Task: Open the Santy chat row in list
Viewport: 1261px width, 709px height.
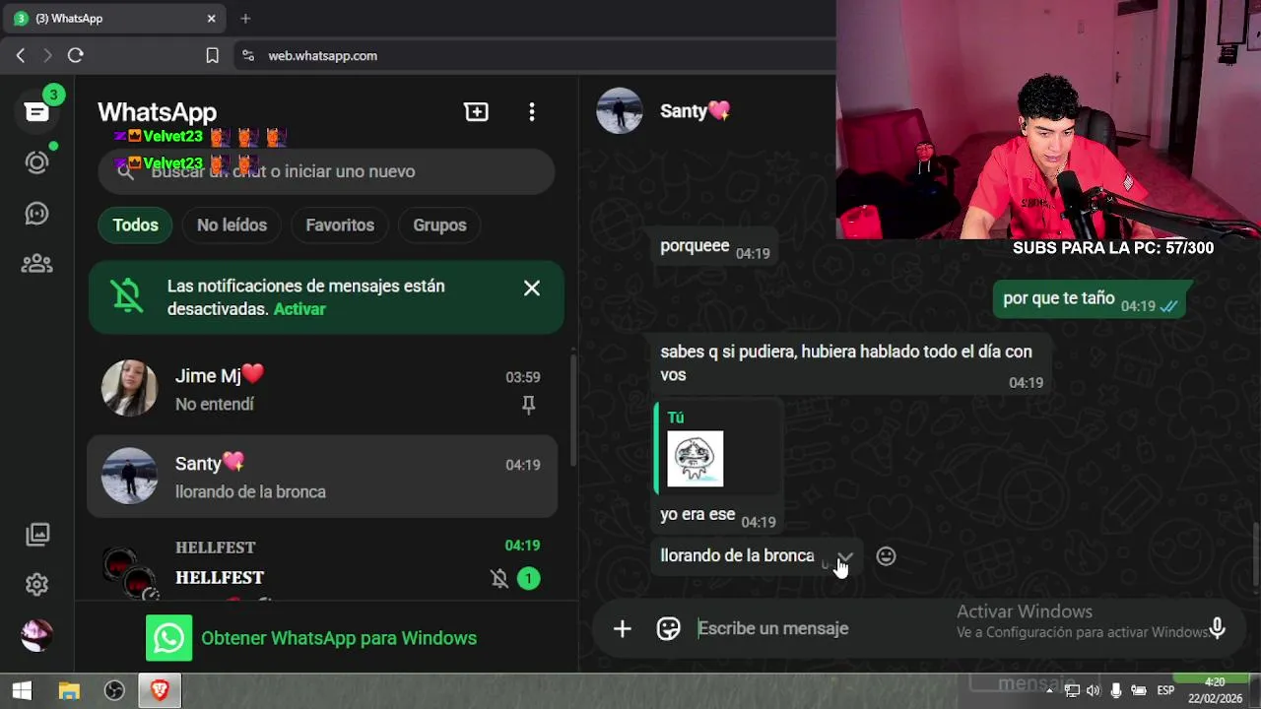Action: click(322, 477)
